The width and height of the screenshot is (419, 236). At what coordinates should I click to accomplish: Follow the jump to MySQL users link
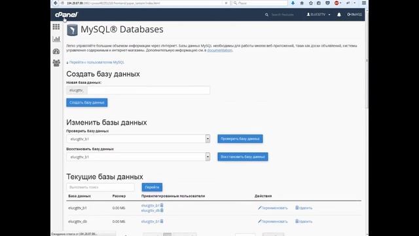(x=96, y=62)
